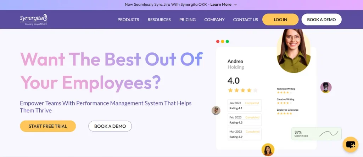
Task: Click the Synergita logo
Action: (x=34, y=19)
